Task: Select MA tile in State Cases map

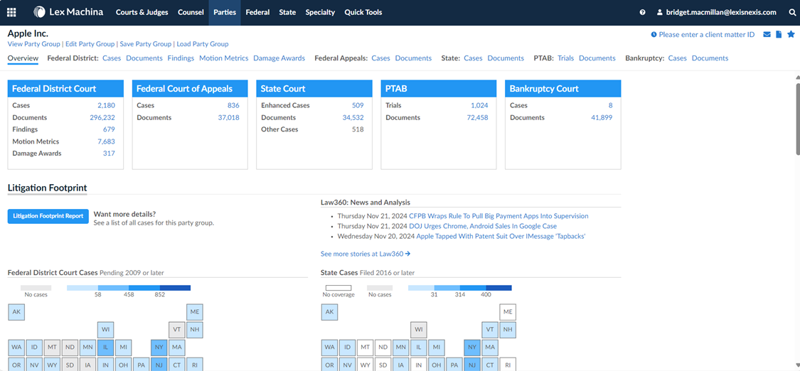Action: [x=490, y=348]
